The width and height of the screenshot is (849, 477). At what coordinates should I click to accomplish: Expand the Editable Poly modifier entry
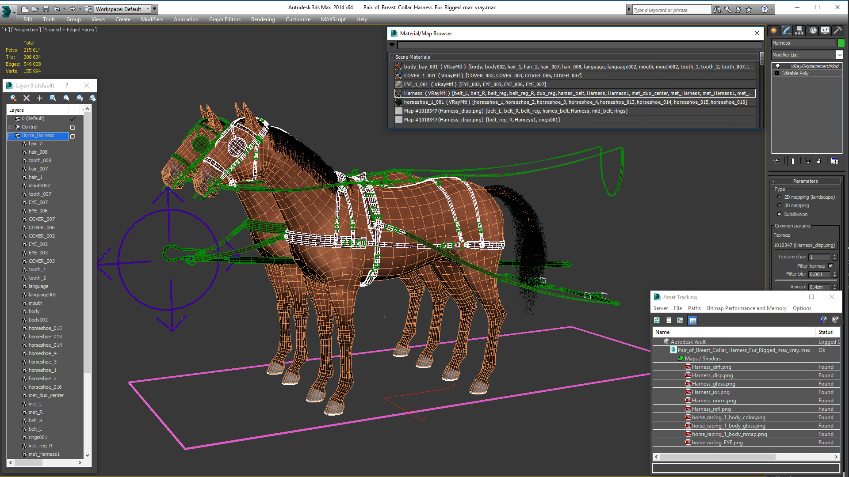[777, 73]
